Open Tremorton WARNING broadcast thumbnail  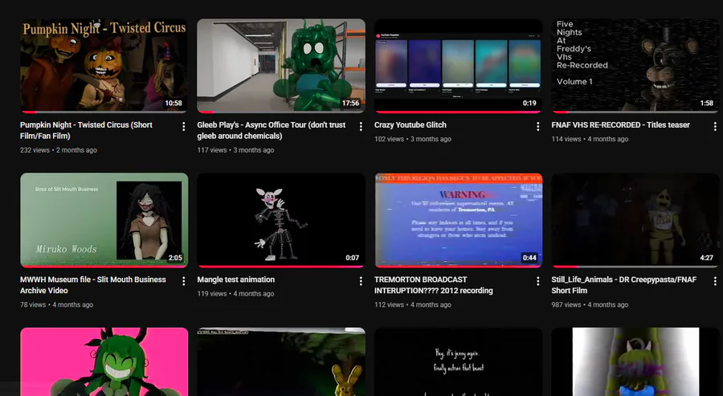pyautogui.click(x=459, y=220)
